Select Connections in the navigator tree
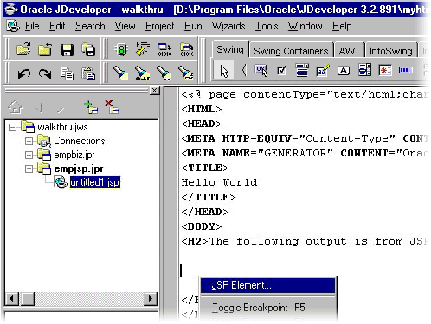431x324 pixels. tap(80, 141)
